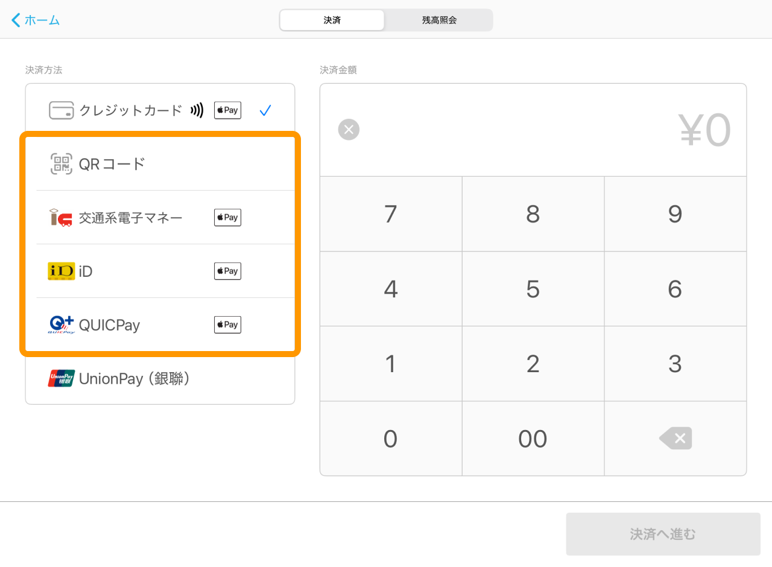Image resolution: width=772 pixels, height=567 pixels.
Task: Select the yellow iD logo
Action: click(61, 271)
